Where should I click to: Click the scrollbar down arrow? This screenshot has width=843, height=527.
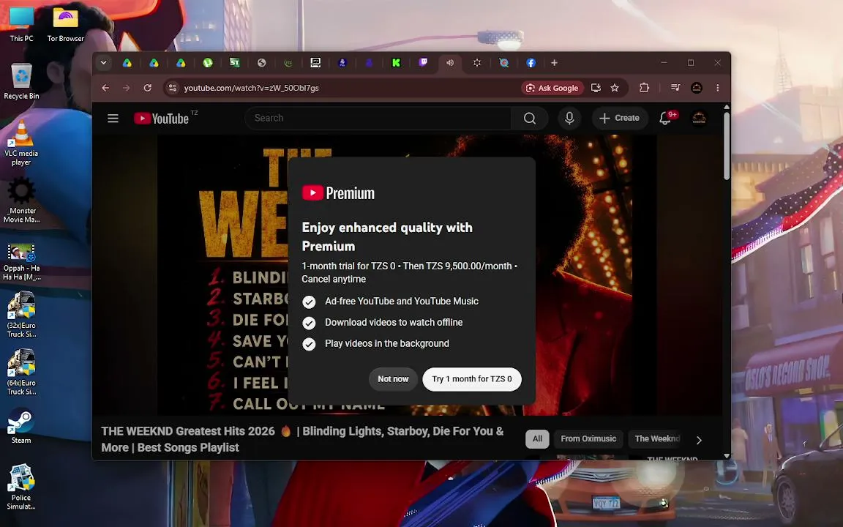click(x=727, y=455)
